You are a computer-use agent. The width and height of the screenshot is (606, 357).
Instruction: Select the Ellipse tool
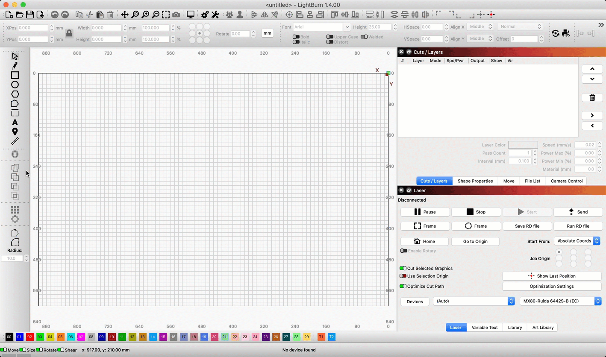pyautogui.click(x=15, y=85)
